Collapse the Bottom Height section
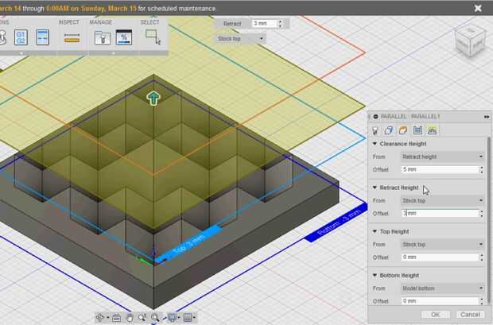This screenshot has height=325, width=493. pos(375,275)
